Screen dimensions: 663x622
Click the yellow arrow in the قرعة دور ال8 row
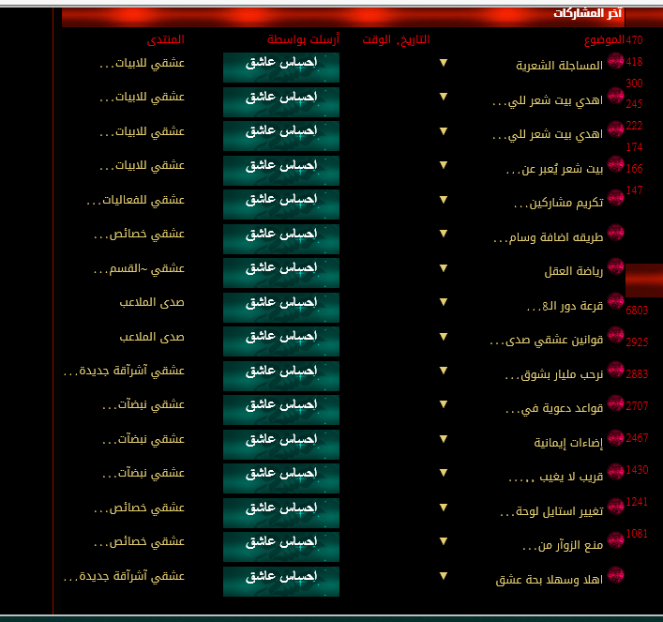coord(444,302)
